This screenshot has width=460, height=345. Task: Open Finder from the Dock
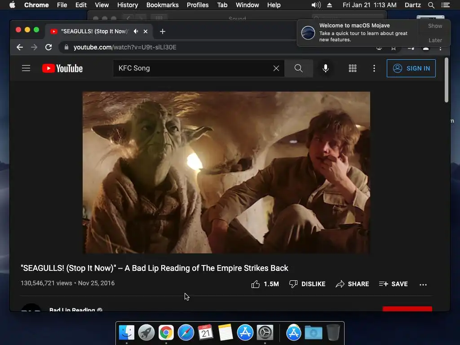pos(127,332)
